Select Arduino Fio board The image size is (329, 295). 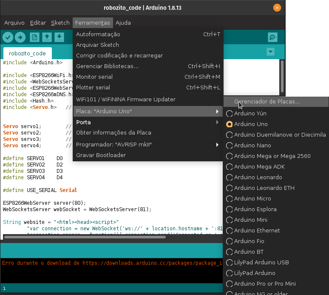point(276,241)
